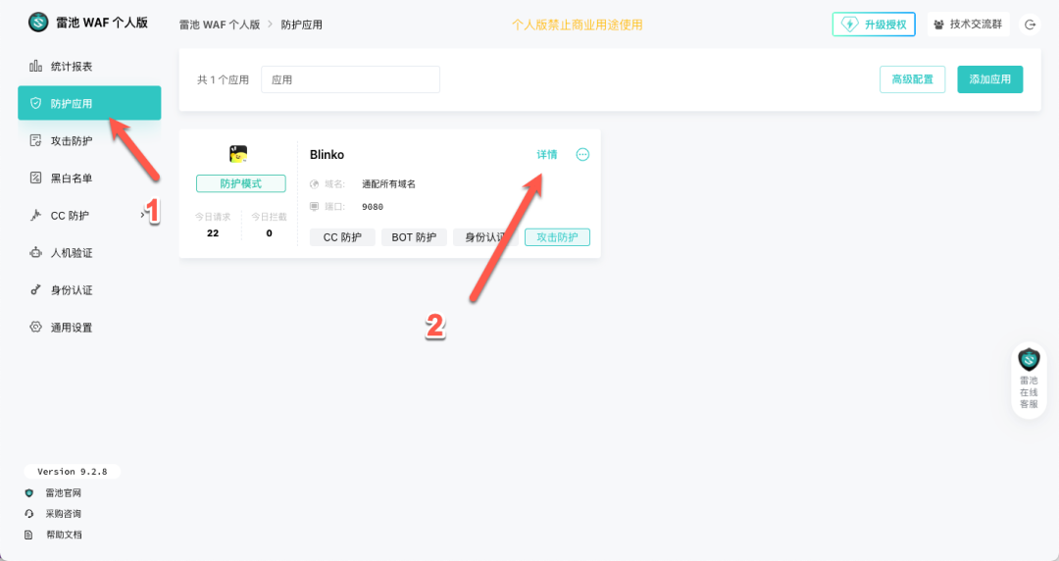This screenshot has width=1059, height=561.
Task: Open the 雷池官网 link
Action: tap(64, 492)
